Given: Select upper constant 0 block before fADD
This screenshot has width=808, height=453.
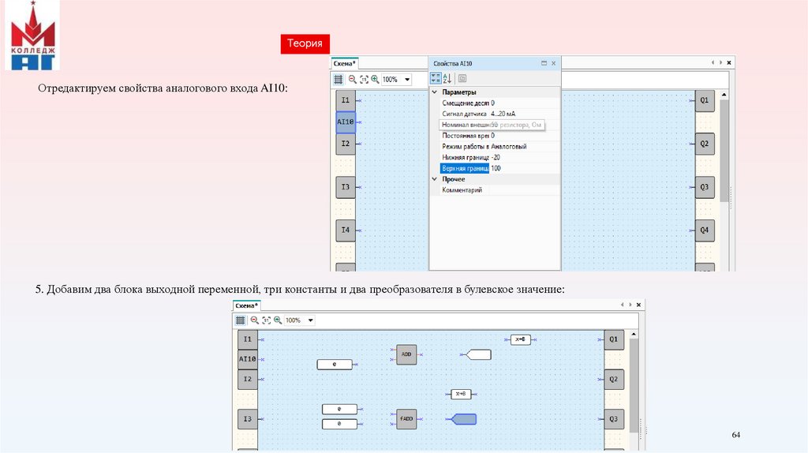Looking at the screenshot, I should pos(339,409).
